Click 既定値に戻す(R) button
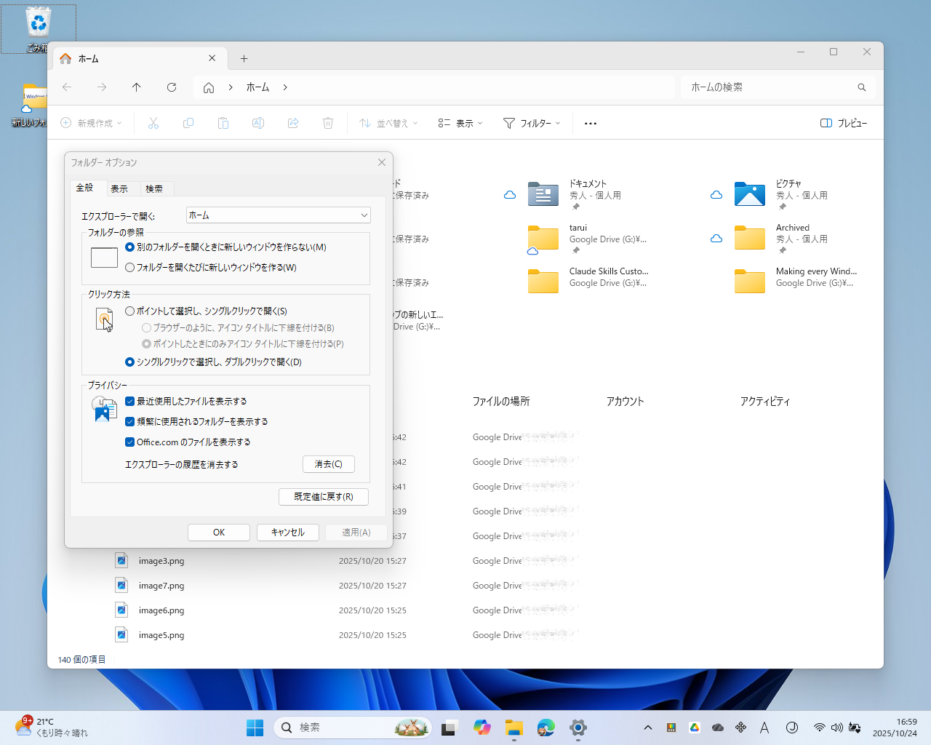 tap(324, 497)
